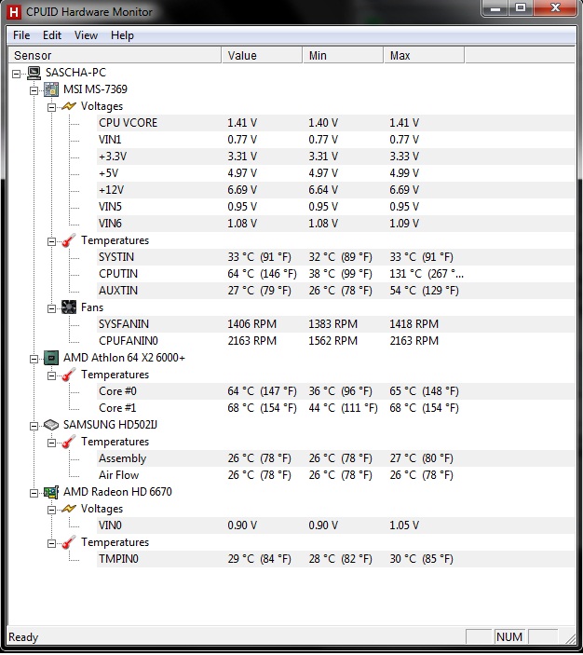Image resolution: width=583 pixels, height=655 pixels.
Task: Minimize the Hardware Monitor window
Action: [495, 8]
